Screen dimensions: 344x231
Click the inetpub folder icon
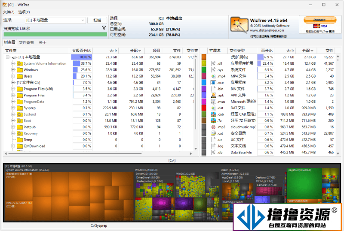pyautogui.click(x=20, y=127)
